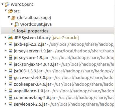Collapse the src folder node
This screenshot has width=115, height=108.
point(5,10)
